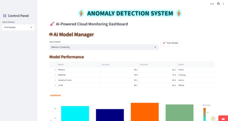Sort table by Precision column header
Screen dimensions: 228x121
(158, 64)
